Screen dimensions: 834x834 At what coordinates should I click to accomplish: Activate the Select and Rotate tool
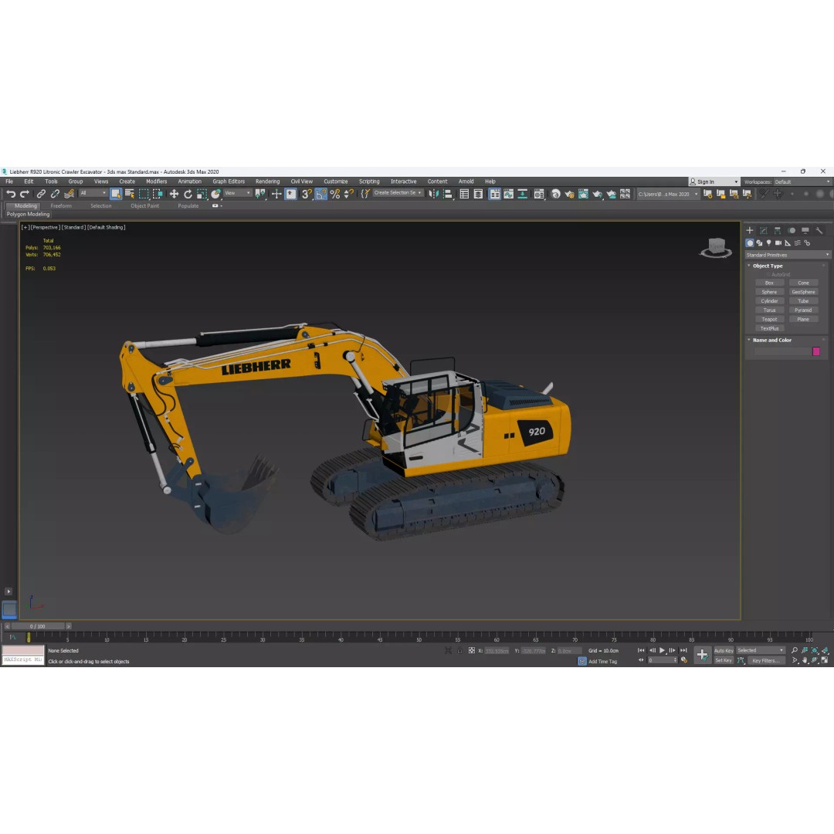188,194
